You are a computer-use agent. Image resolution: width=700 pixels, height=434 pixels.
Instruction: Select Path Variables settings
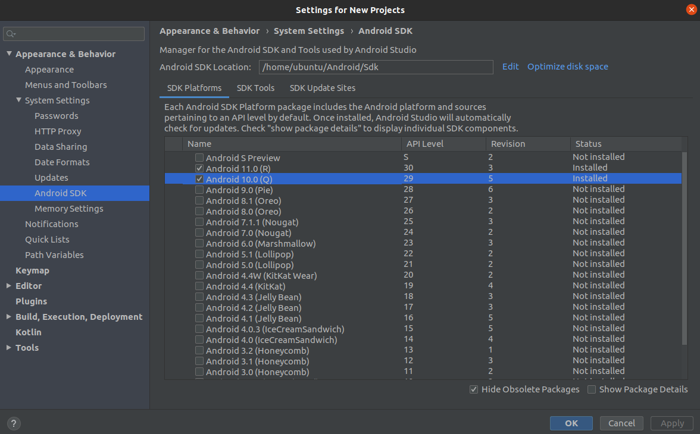pos(54,254)
